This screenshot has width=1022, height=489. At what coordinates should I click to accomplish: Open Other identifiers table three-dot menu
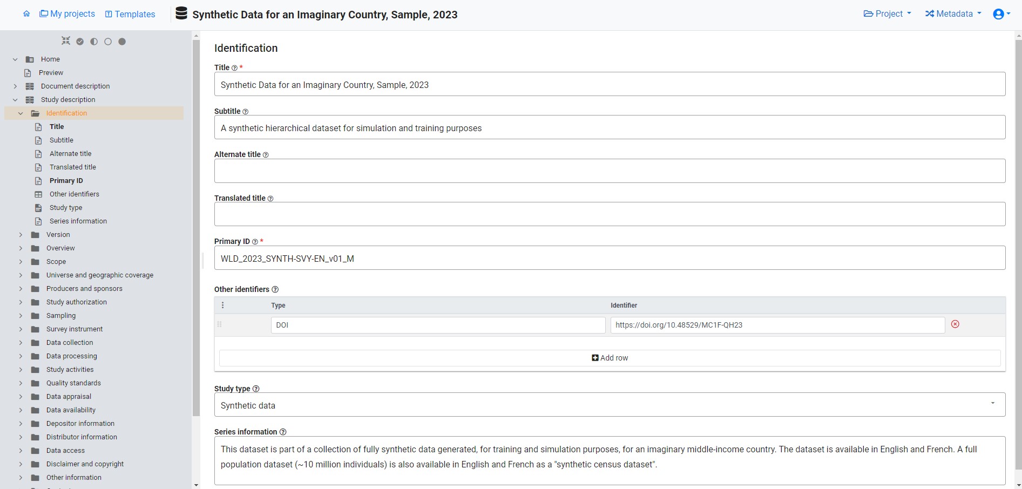click(x=222, y=305)
